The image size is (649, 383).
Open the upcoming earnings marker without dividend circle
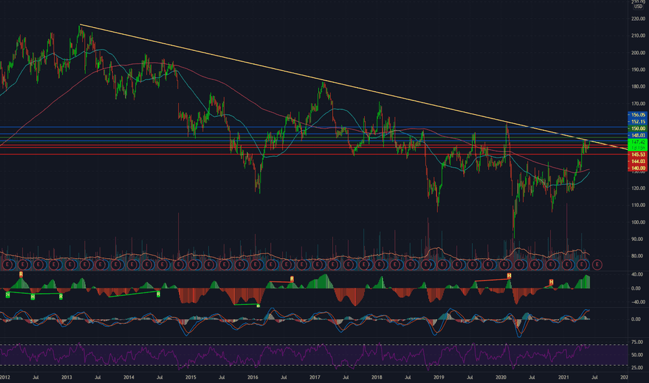click(597, 264)
